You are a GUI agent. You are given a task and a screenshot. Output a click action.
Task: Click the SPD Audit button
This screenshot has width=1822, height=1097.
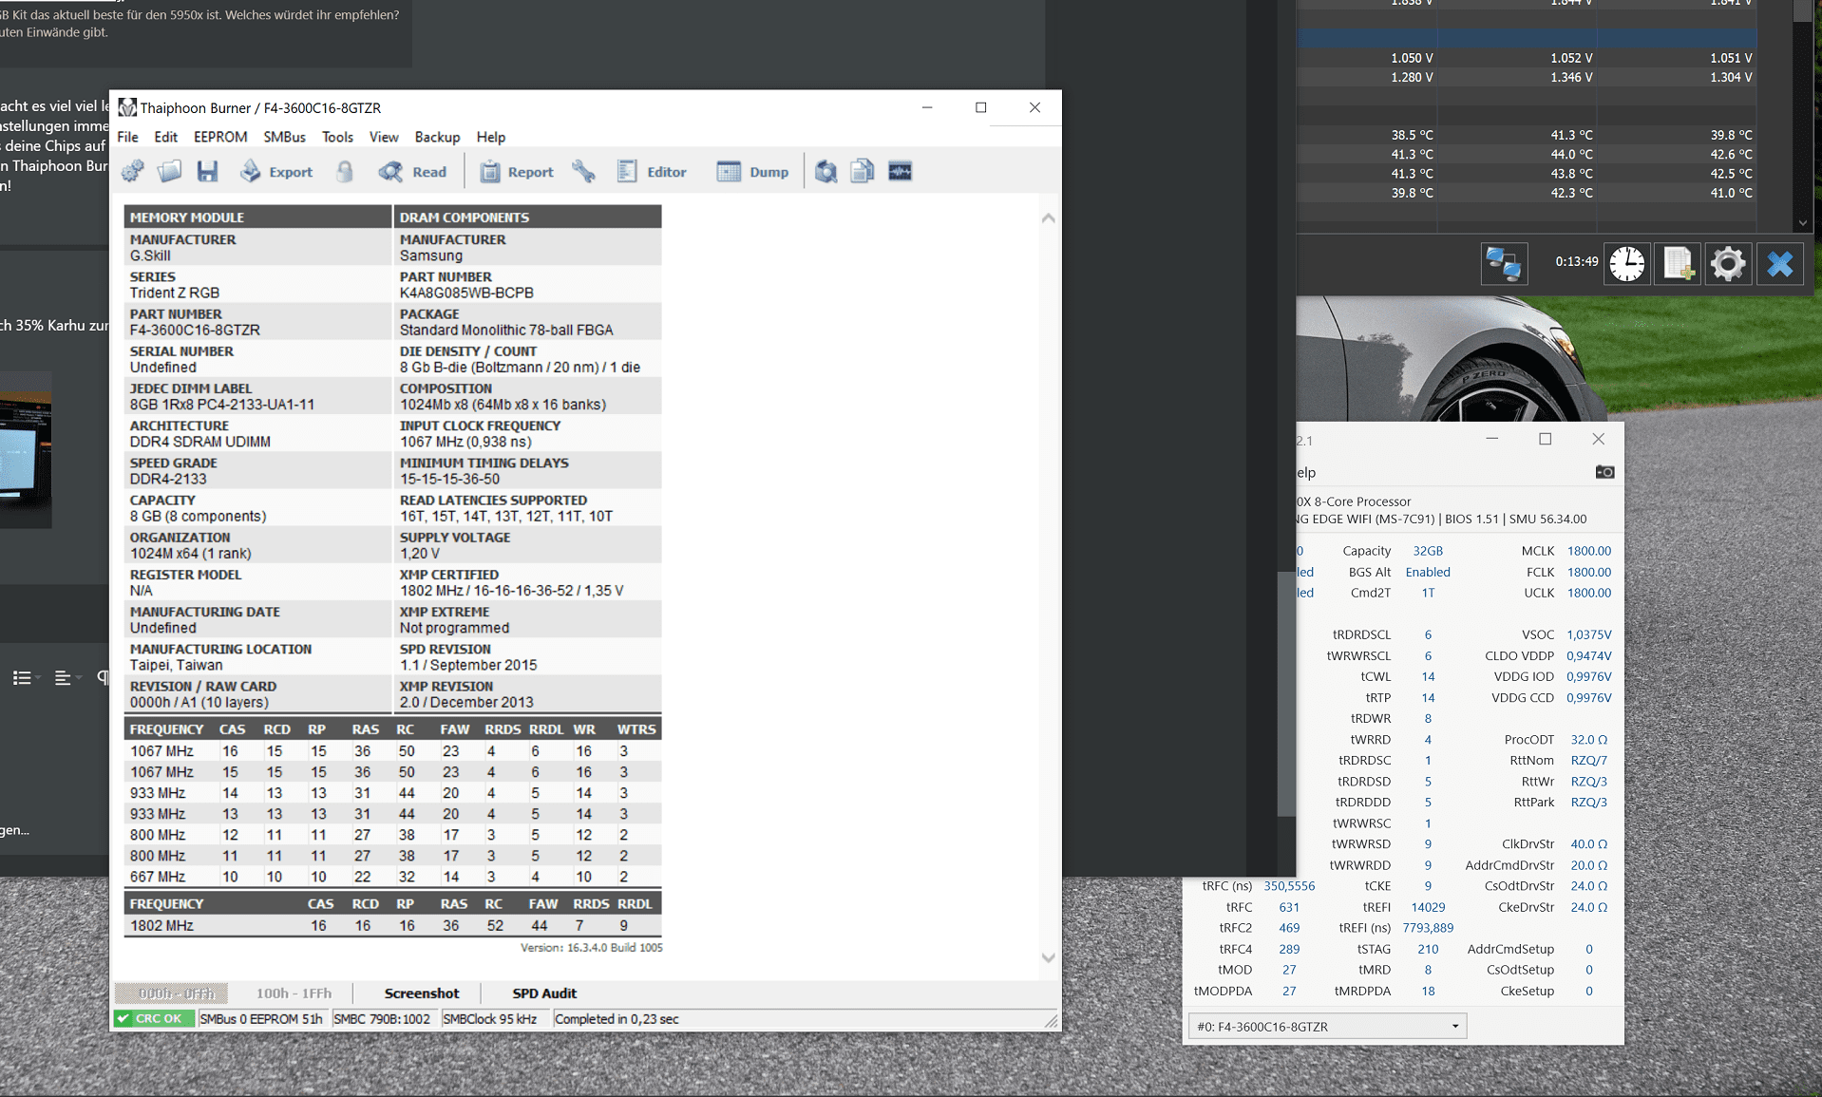coord(544,993)
